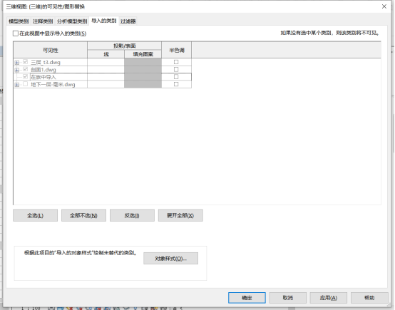Click the 取消 button
This screenshot has height=310, width=395.
(287, 298)
